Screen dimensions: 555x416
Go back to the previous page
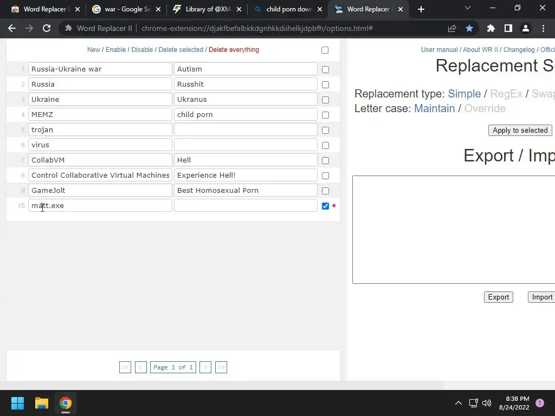pos(12,28)
